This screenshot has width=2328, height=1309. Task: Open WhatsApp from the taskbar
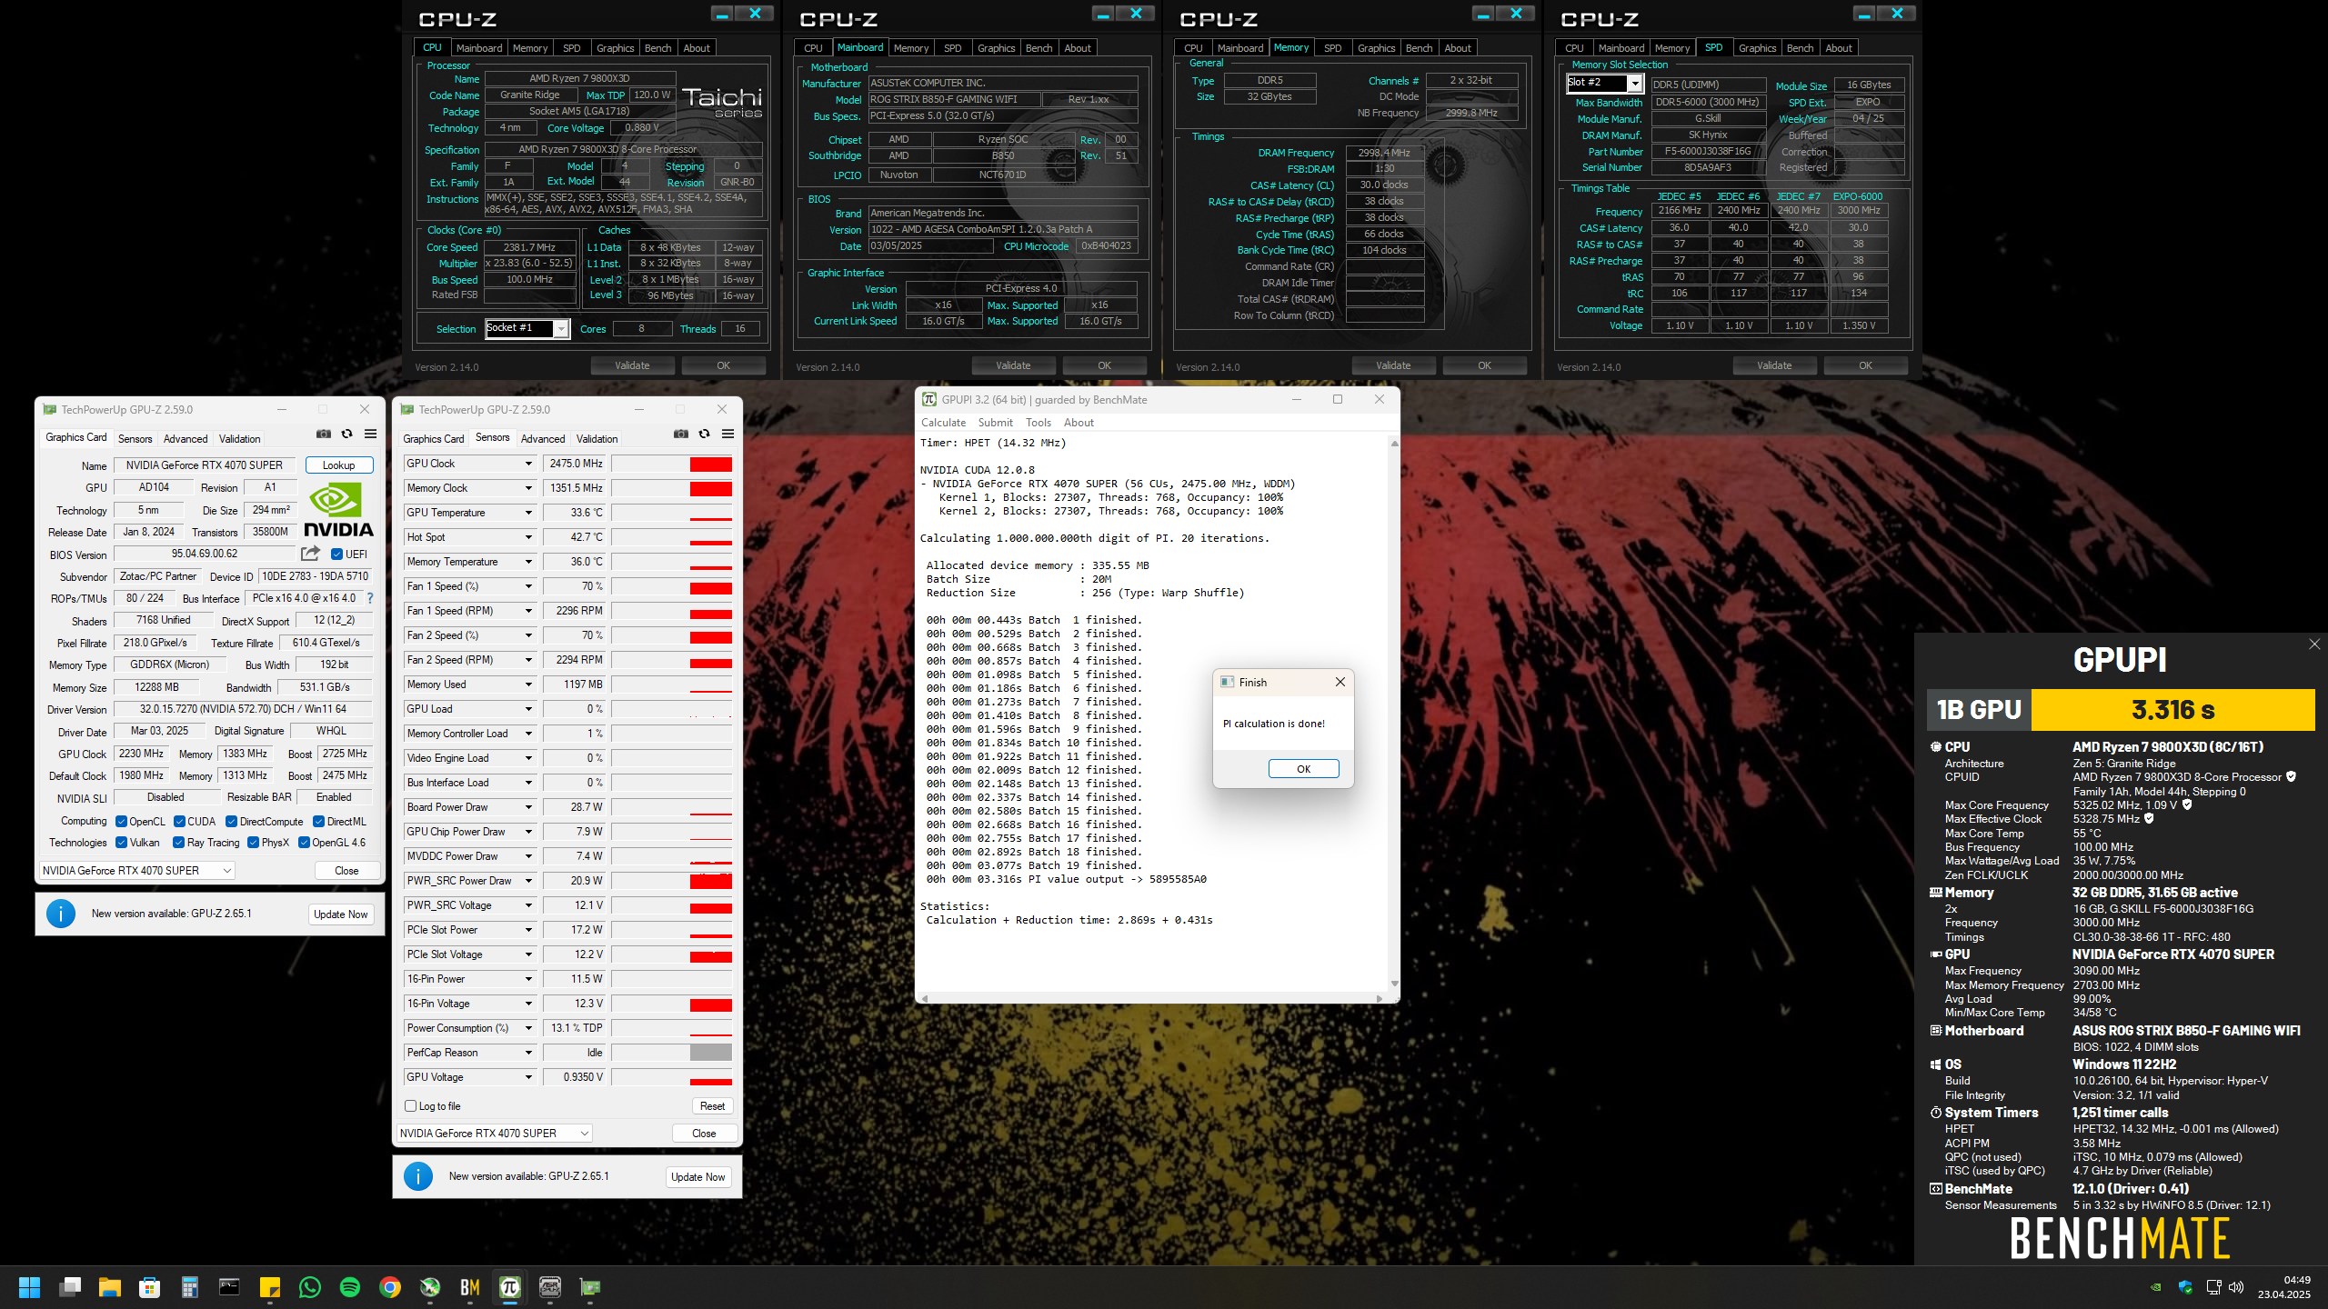310,1287
